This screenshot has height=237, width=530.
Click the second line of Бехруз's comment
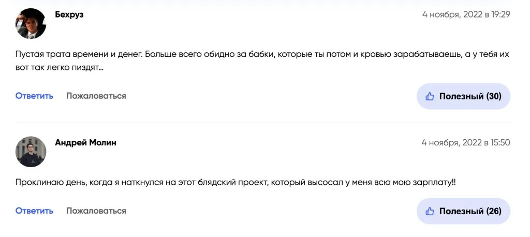[x=60, y=68]
